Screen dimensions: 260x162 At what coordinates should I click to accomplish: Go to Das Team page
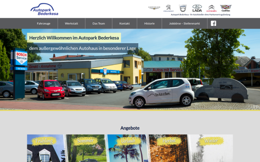(x=99, y=23)
